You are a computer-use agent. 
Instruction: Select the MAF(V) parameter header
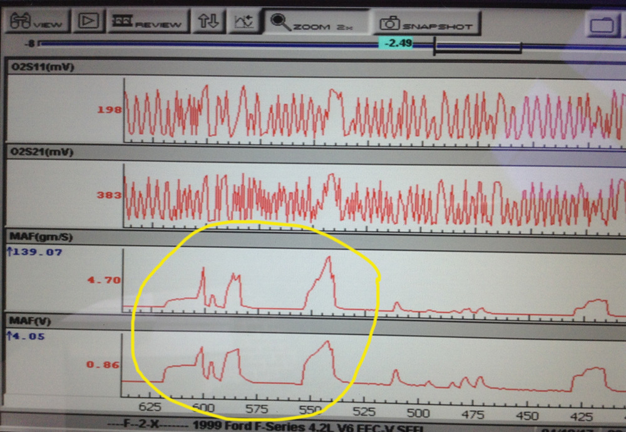[30, 321]
